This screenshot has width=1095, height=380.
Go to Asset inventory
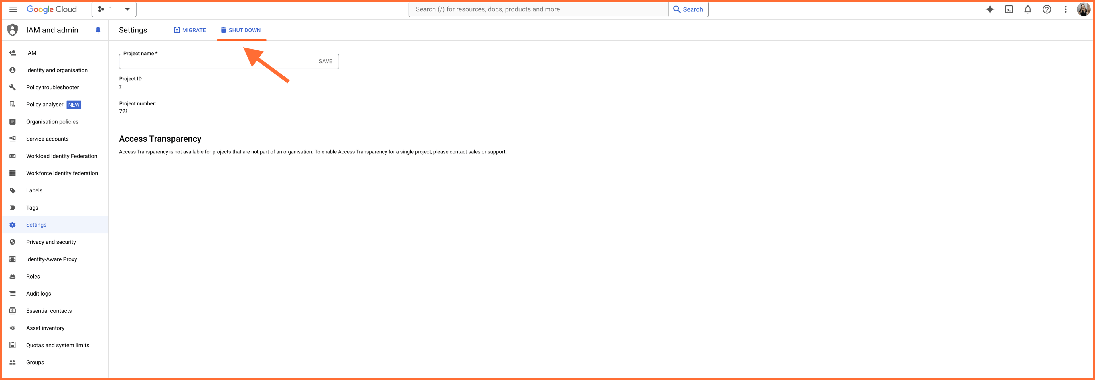[x=55, y=328]
